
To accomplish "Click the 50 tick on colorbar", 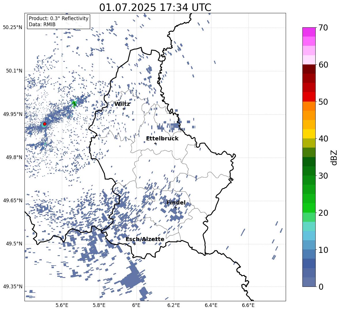I will (x=323, y=102).
